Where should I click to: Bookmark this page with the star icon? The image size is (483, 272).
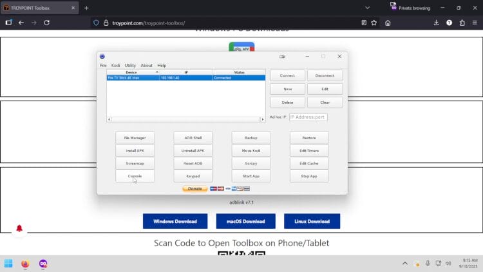[374, 23]
